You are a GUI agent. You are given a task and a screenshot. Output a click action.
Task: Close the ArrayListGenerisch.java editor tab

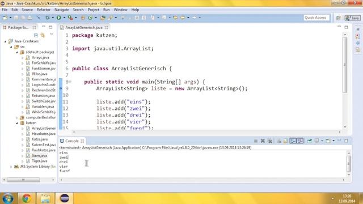pyautogui.click(x=106, y=28)
